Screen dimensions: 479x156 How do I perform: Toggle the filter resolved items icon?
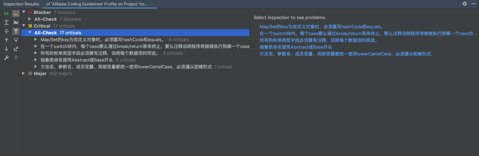click(16, 31)
